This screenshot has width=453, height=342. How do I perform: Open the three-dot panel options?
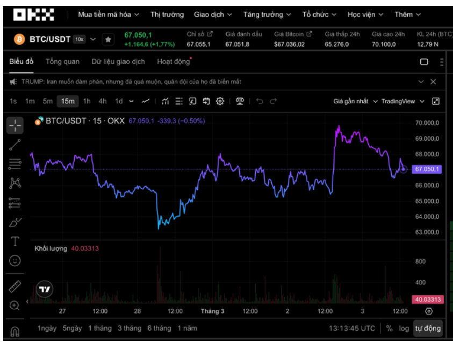[441, 62]
